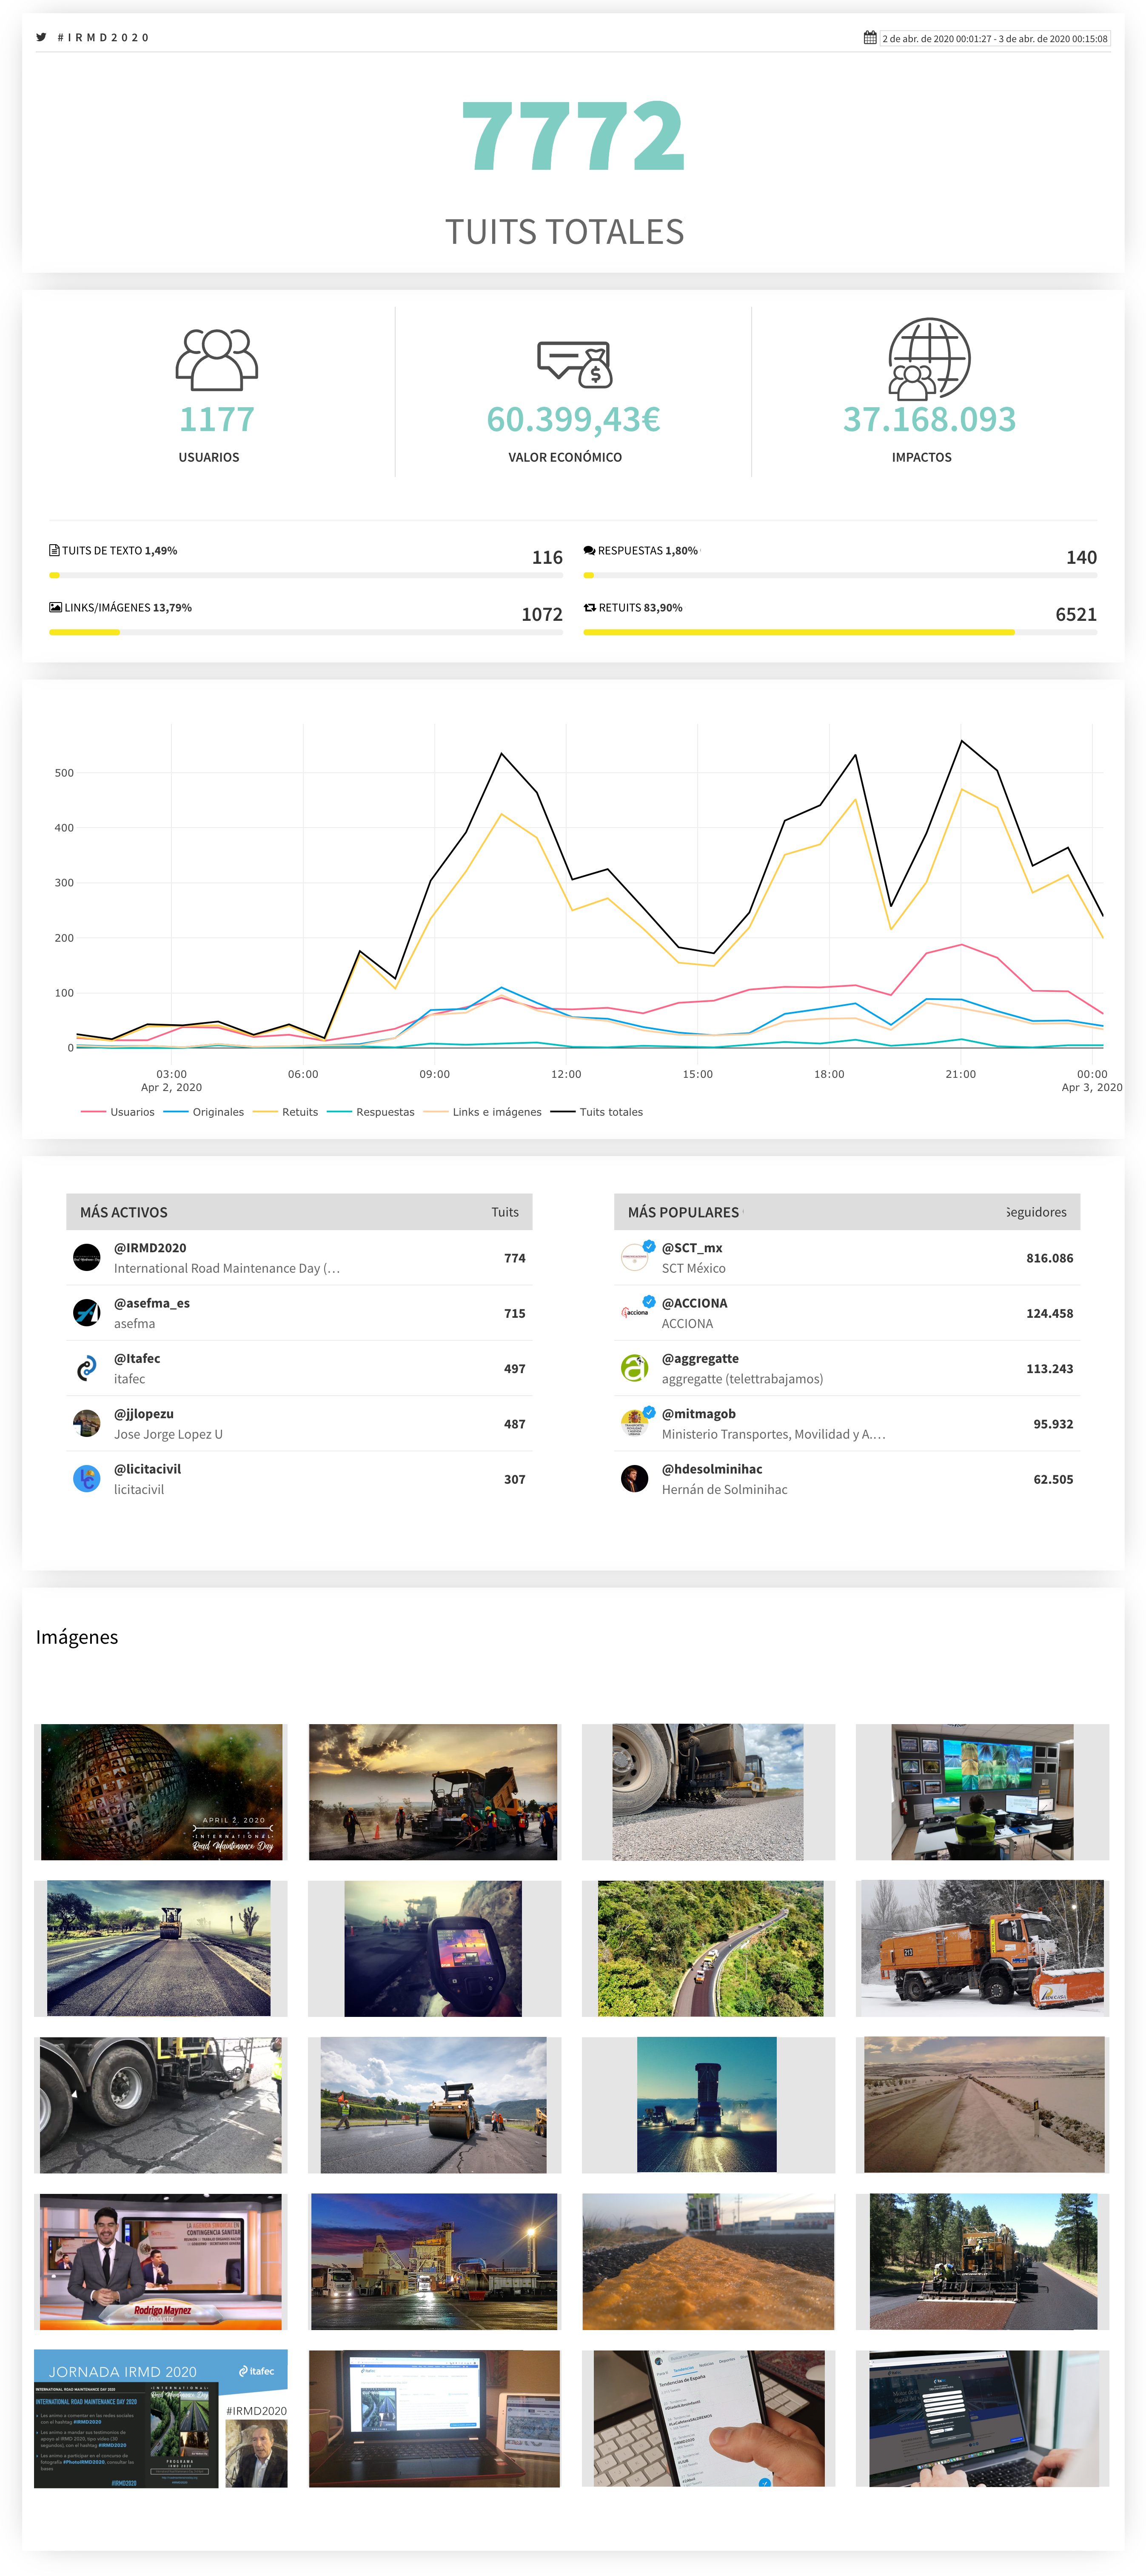Toggle the Usuarios series in the chart legend
Screen dimensions: 1146x2576
pos(117,1112)
